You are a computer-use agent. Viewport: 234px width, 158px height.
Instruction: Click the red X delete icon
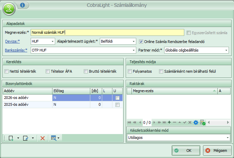pyautogui.click(x=43, y=138)
